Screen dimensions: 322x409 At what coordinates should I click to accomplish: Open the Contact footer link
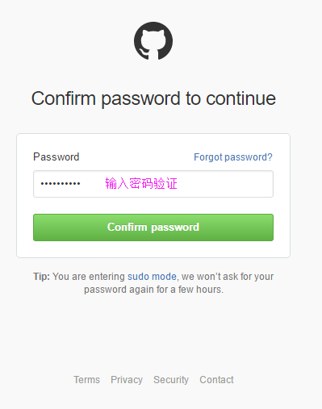(216, 380)
